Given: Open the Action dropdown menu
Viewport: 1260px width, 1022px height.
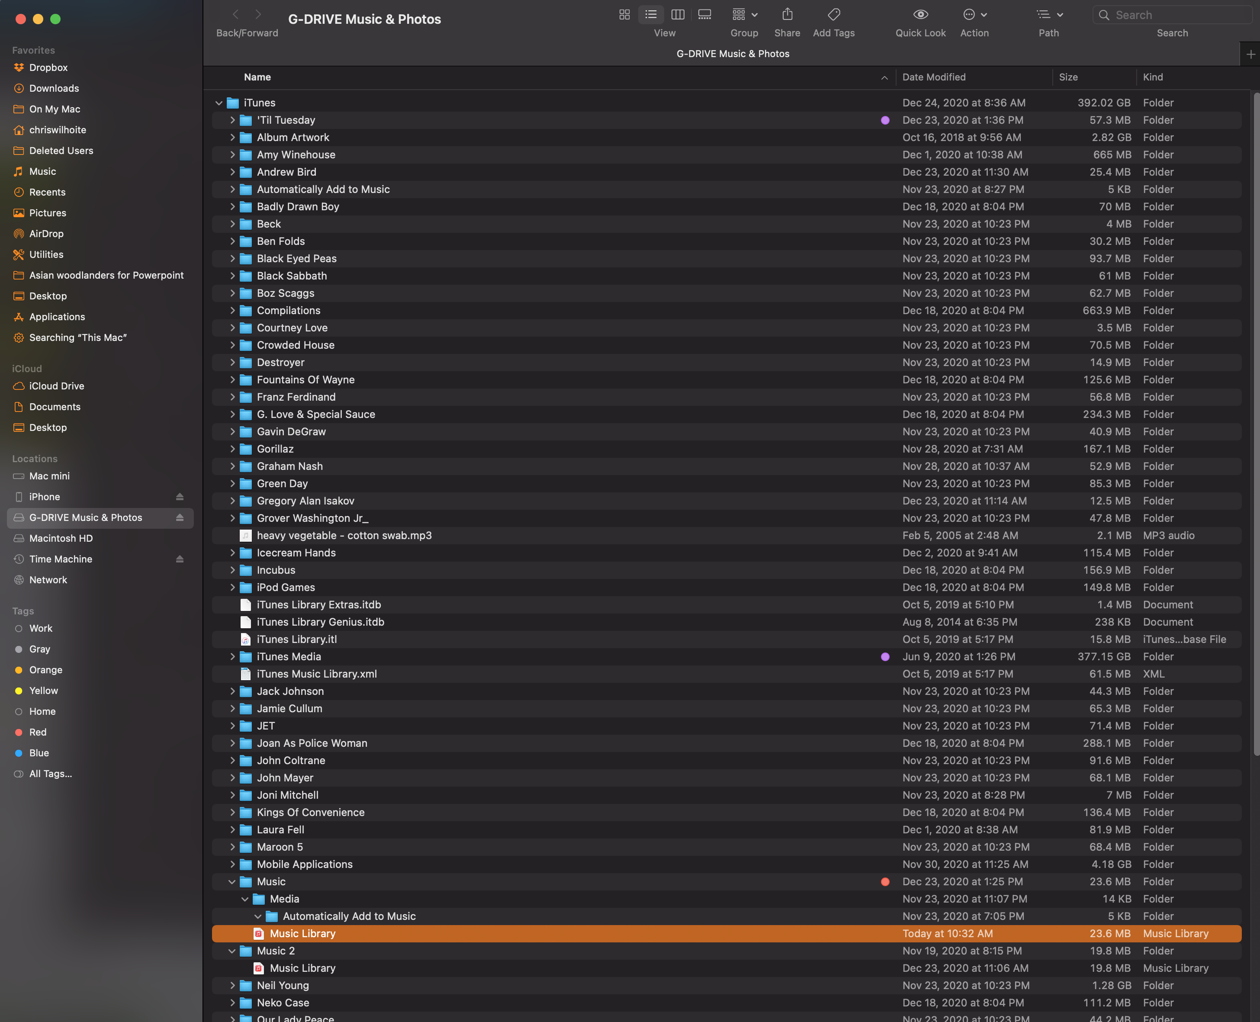Looking at the screenshot, I should (974, 15).
